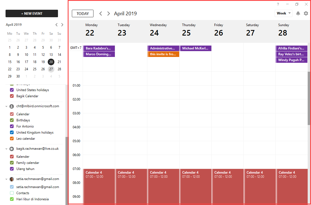Viewport: 311px width, 205px height.
Task: Click 03:00 time slot on Thursday
Action: pos(196,120)
